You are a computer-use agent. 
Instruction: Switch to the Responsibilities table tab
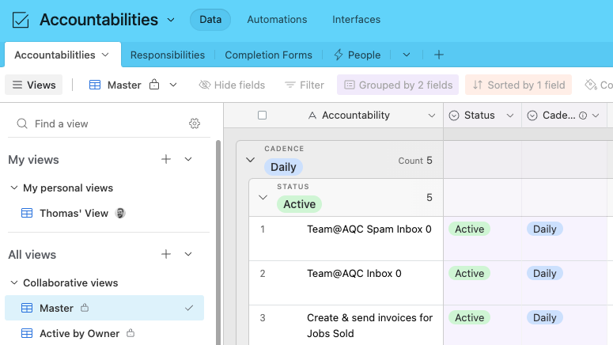click(x=168, y=55)
